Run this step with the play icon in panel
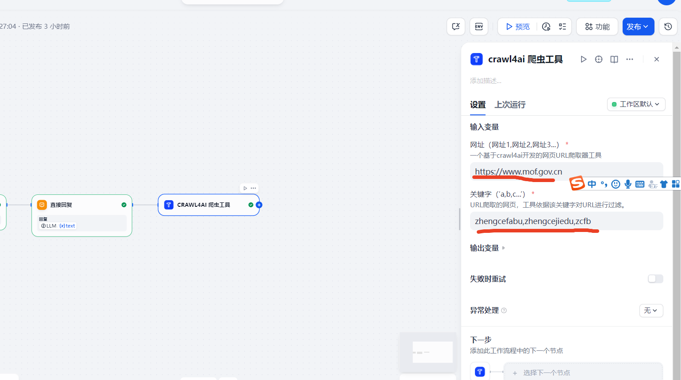This screenshot has height=380, width=681. (x=583, y=59)
